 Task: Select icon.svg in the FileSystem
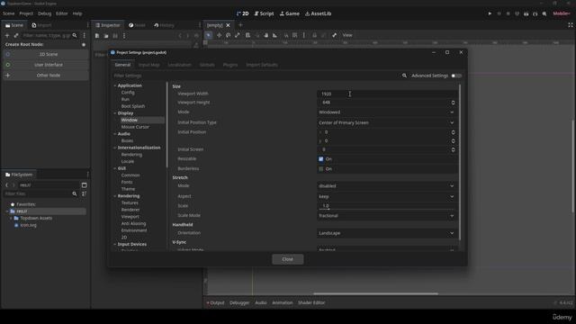[28, 225]
